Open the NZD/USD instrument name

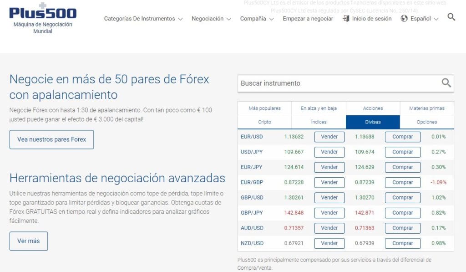252,243
